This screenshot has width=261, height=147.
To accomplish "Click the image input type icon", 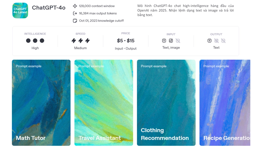I will point(171,41).
